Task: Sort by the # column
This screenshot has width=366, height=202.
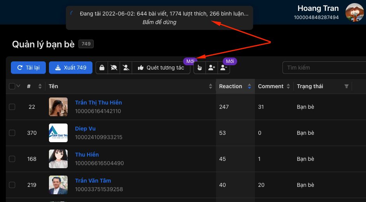Action: point(40,86)
